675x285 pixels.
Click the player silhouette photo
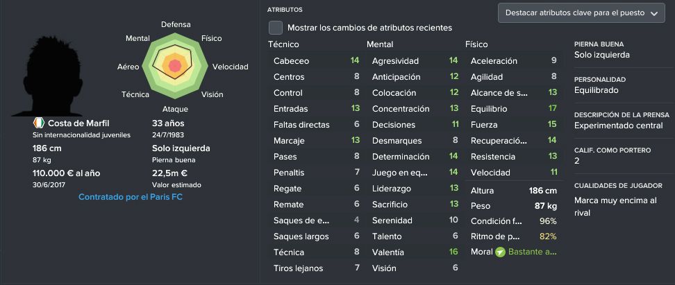tap(52, 76)
